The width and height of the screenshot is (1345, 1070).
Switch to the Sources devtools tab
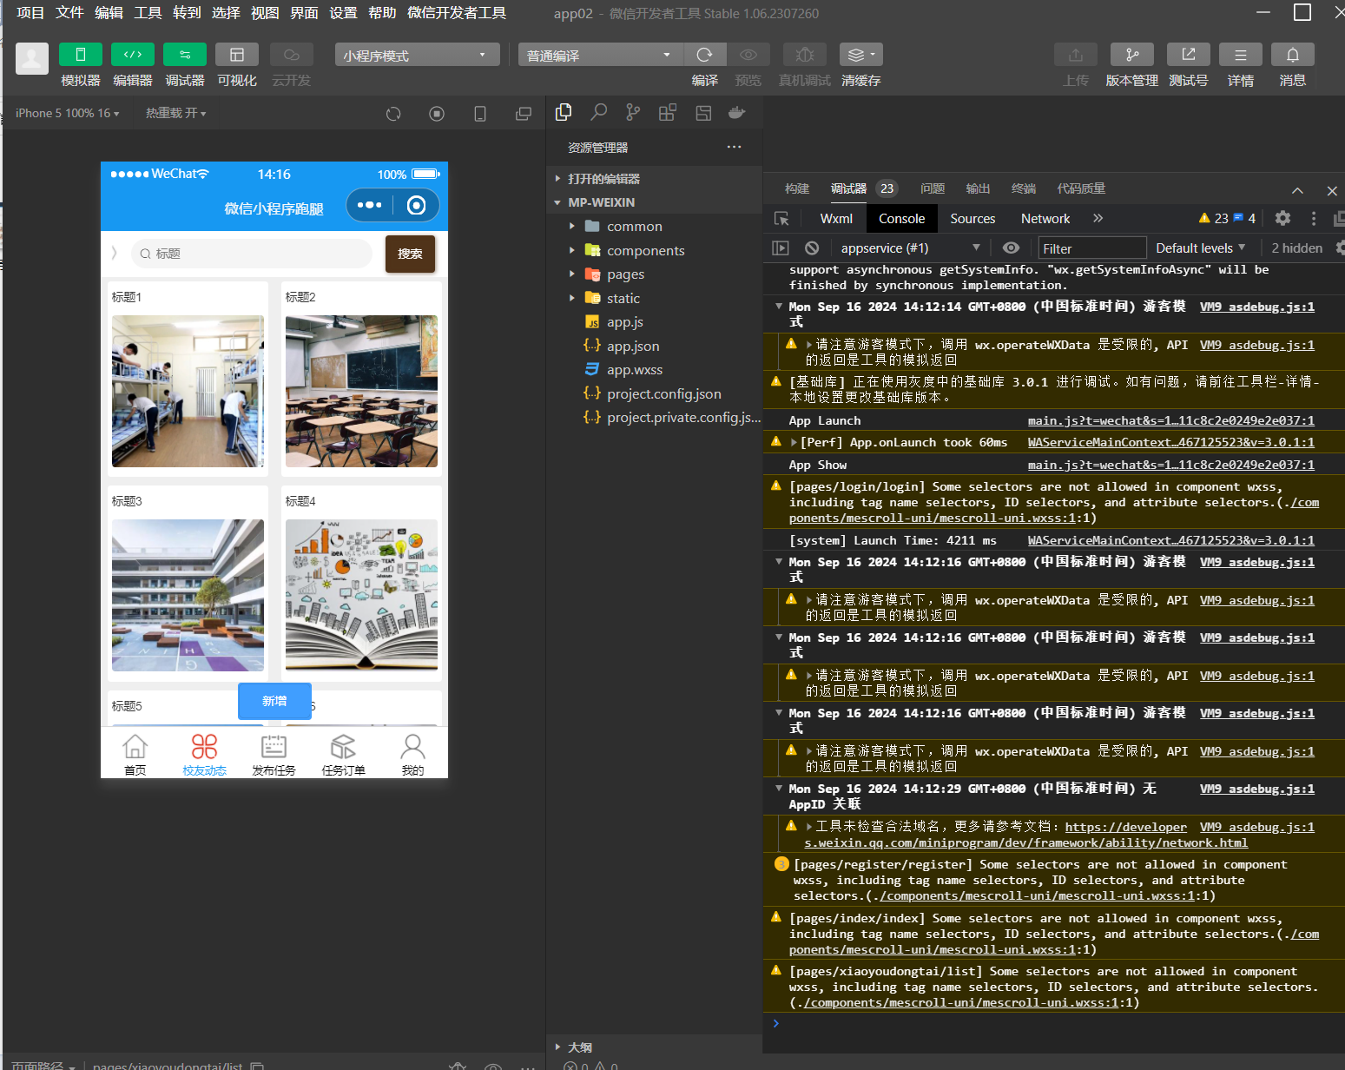point(972,219)
